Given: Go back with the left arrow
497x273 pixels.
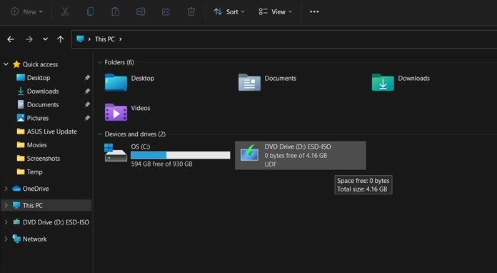Looking at the screenshot, I should click(x=11, y=39).
